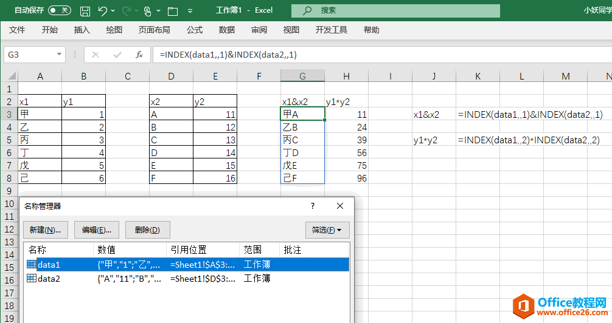Viewport: 612px width, 323px height.
Task: Open the Undo history dropdown arrow
Action: coord(113,10)
